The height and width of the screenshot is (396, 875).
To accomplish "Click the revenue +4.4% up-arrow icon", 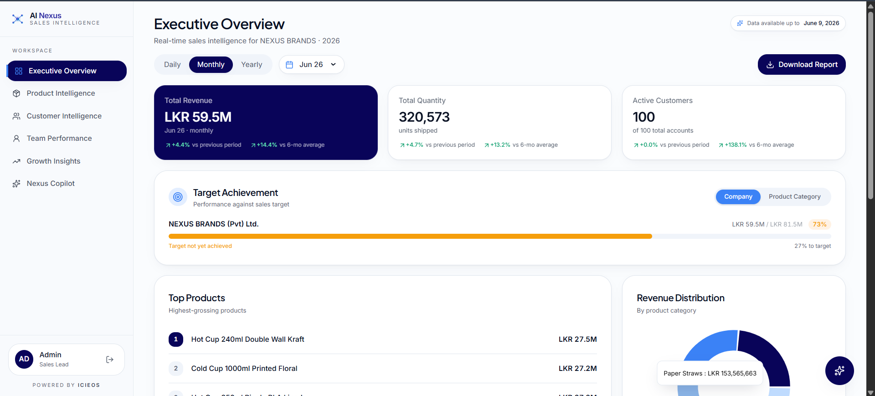I will click(x=168, y=145).
